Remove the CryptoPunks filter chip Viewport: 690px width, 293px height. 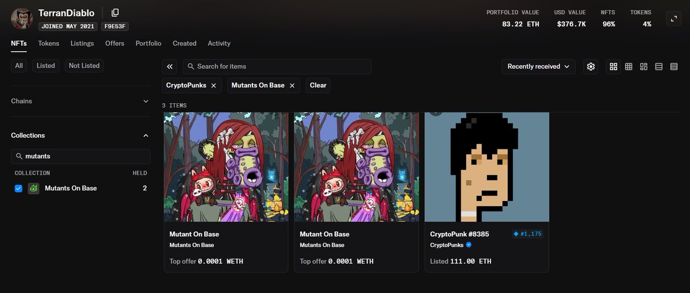pyautogui.click(x=213, y=85)
